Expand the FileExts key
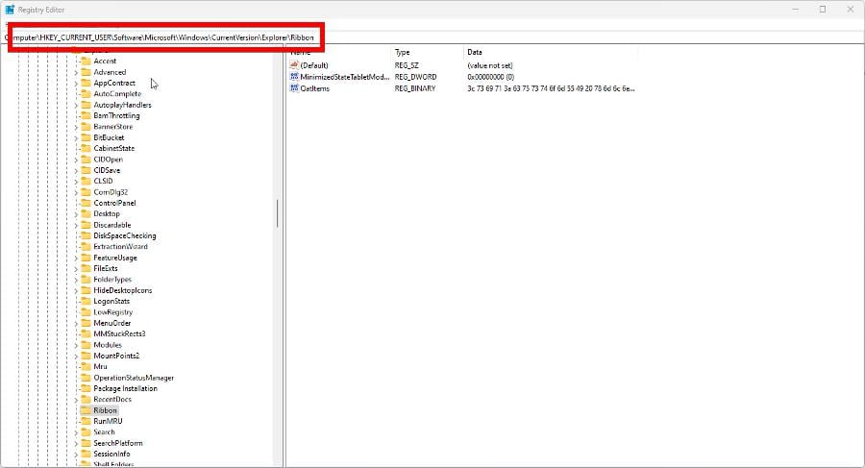Viewport: 865px width, 468px height. [76, 269]
